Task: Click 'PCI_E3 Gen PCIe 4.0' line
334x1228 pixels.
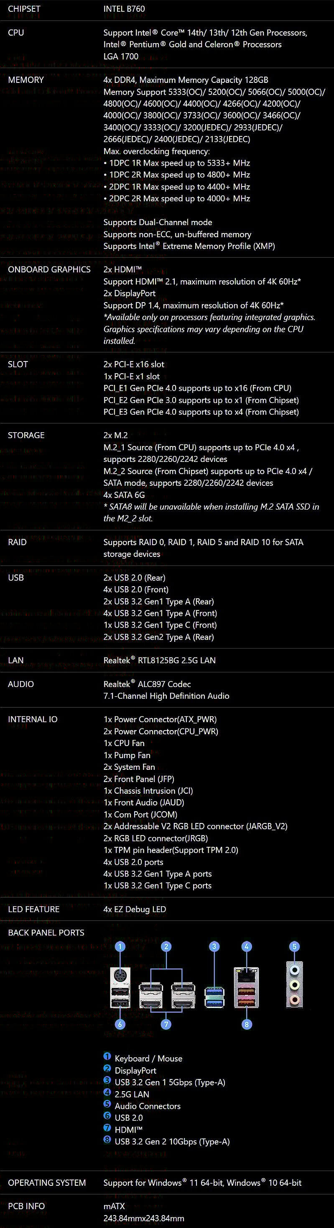Action: point(201,412)
